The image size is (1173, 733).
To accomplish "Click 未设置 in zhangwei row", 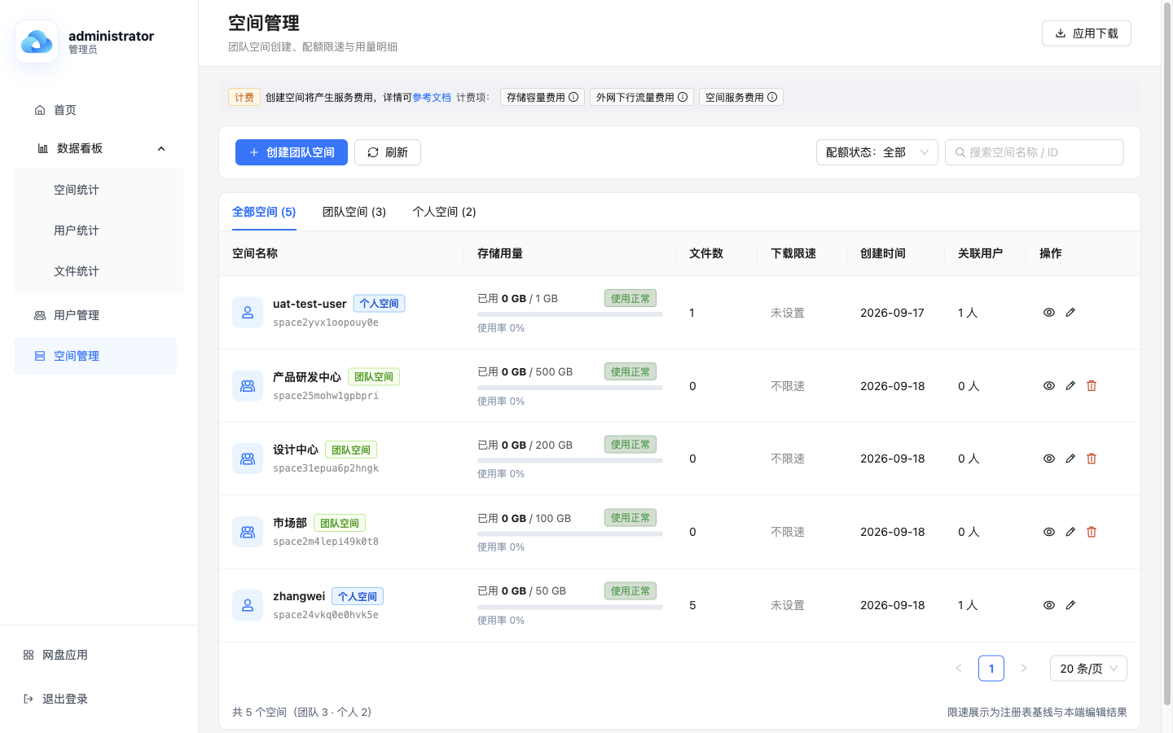I will pos(788,605).
